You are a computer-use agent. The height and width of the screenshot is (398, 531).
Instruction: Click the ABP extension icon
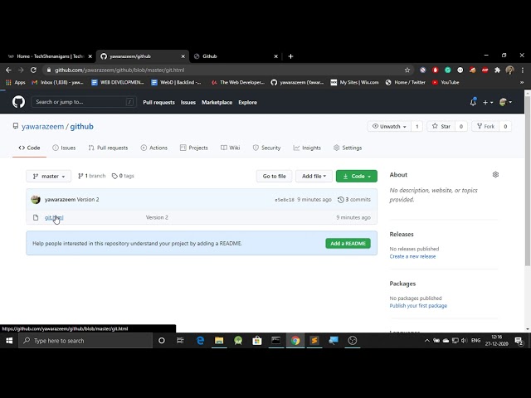pos(485,70)
